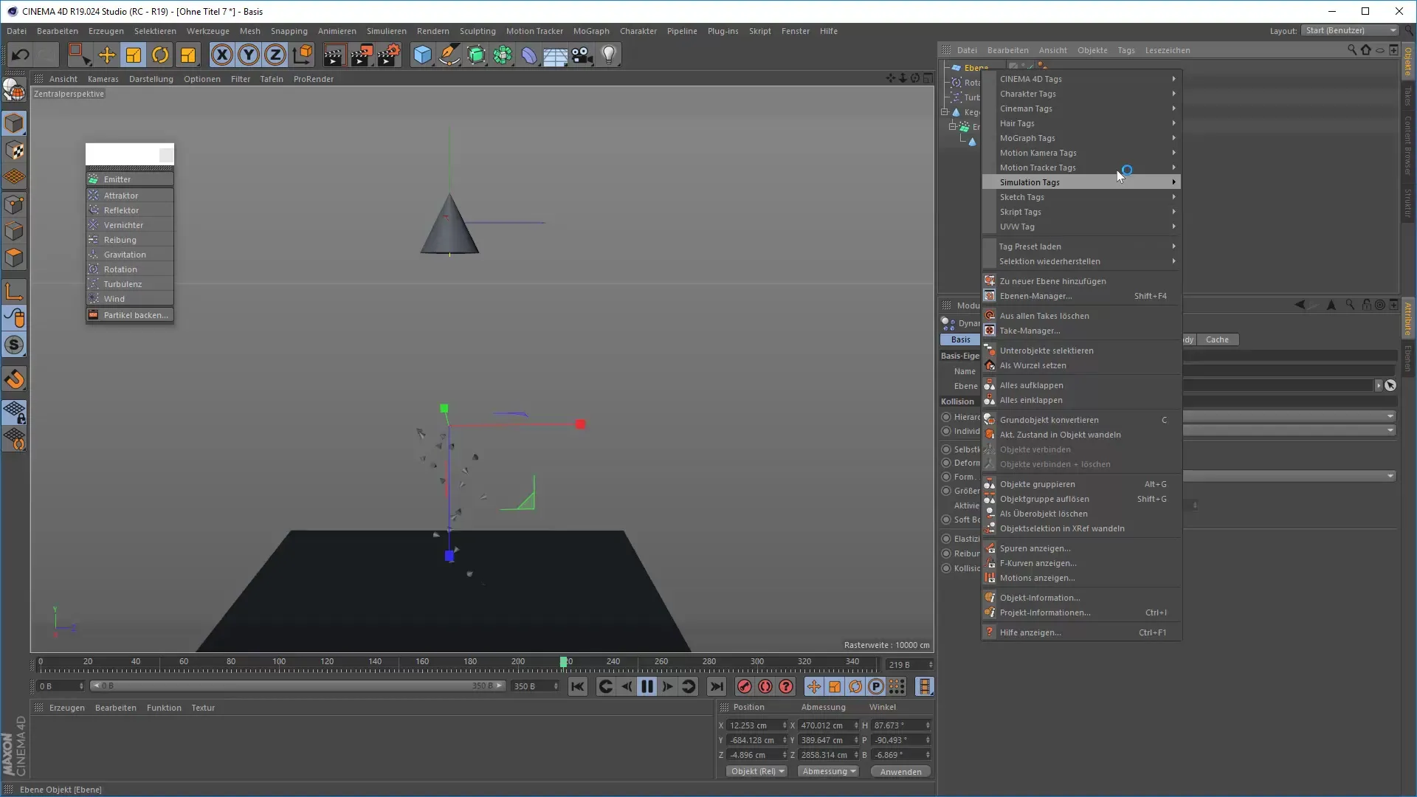
Task: Add a camera object
Action: pyautogui.click(x=582, y=55)
